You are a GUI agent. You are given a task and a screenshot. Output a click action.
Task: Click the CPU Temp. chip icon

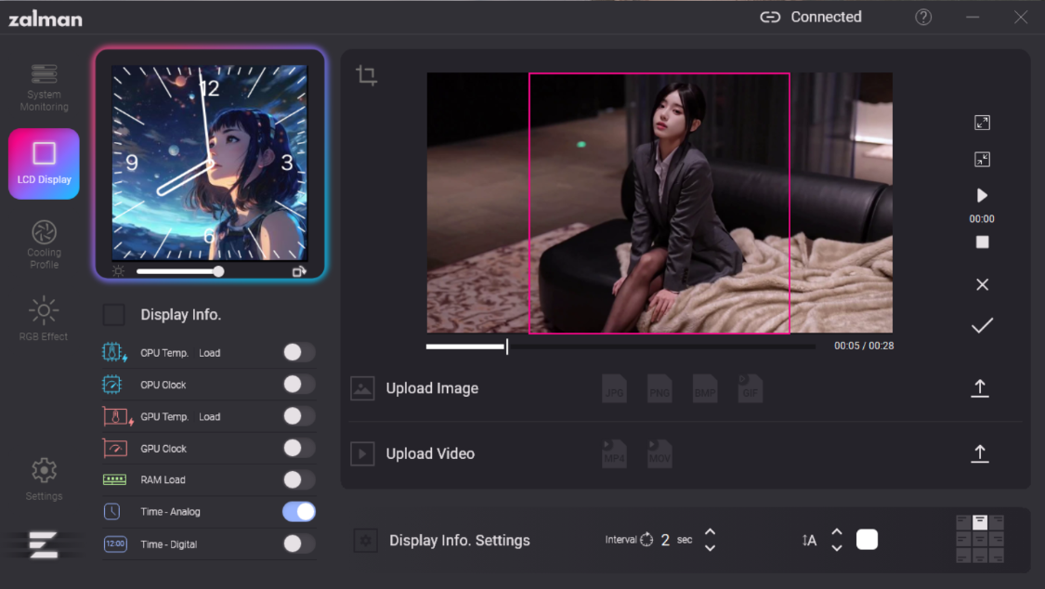click(114, 352)
